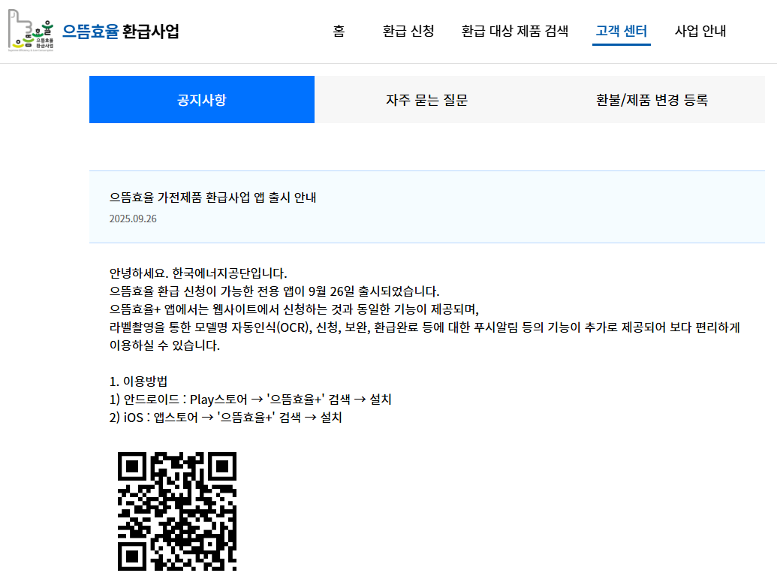Screen dimensions: 777x579
Task: Open 환급 대상 제품 검색 menu
Action: coord(515,31)
